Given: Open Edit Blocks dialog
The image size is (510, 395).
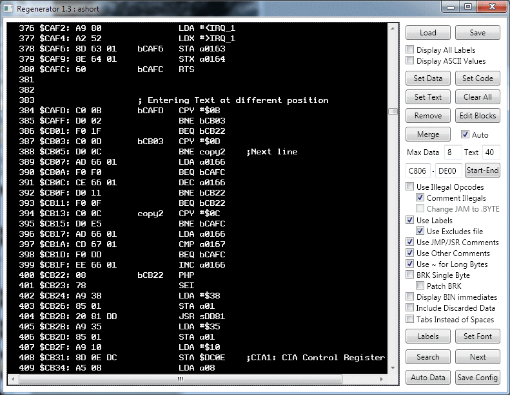Looking at the screenshot, I should click(478, 116).
